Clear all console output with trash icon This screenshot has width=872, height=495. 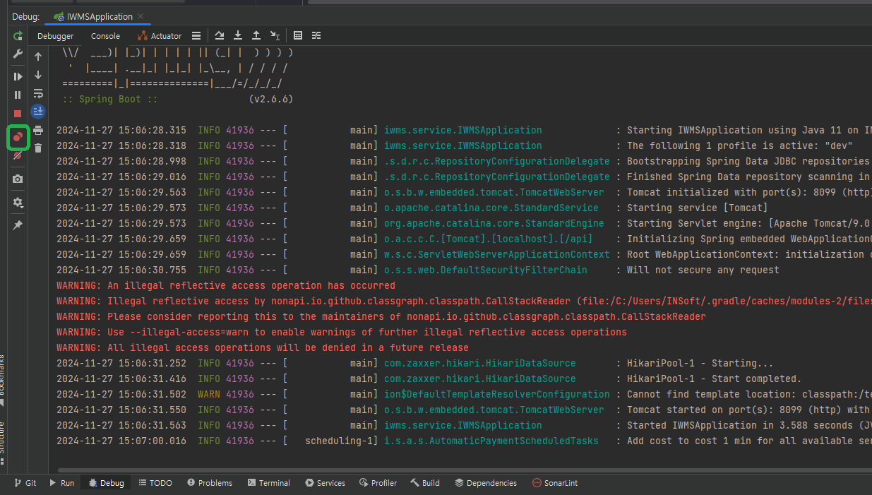(38, 148)
